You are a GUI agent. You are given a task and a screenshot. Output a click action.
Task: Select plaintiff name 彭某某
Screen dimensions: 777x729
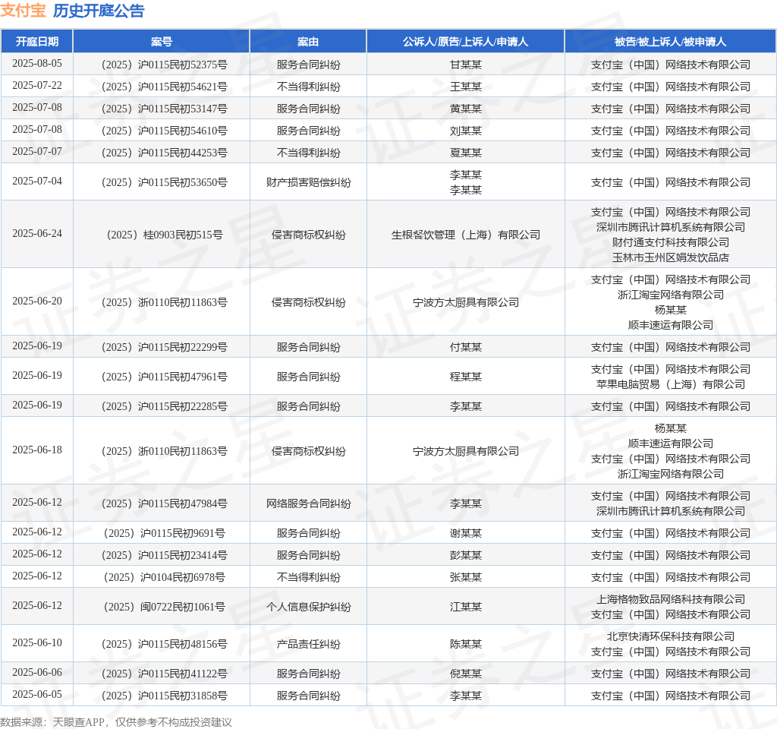(465, 555)
